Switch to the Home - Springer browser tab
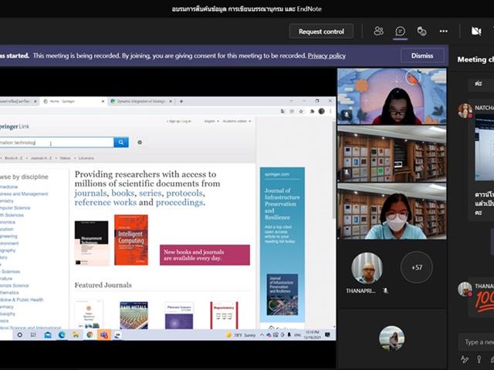 pyautogui.click(x=73, y=101)
